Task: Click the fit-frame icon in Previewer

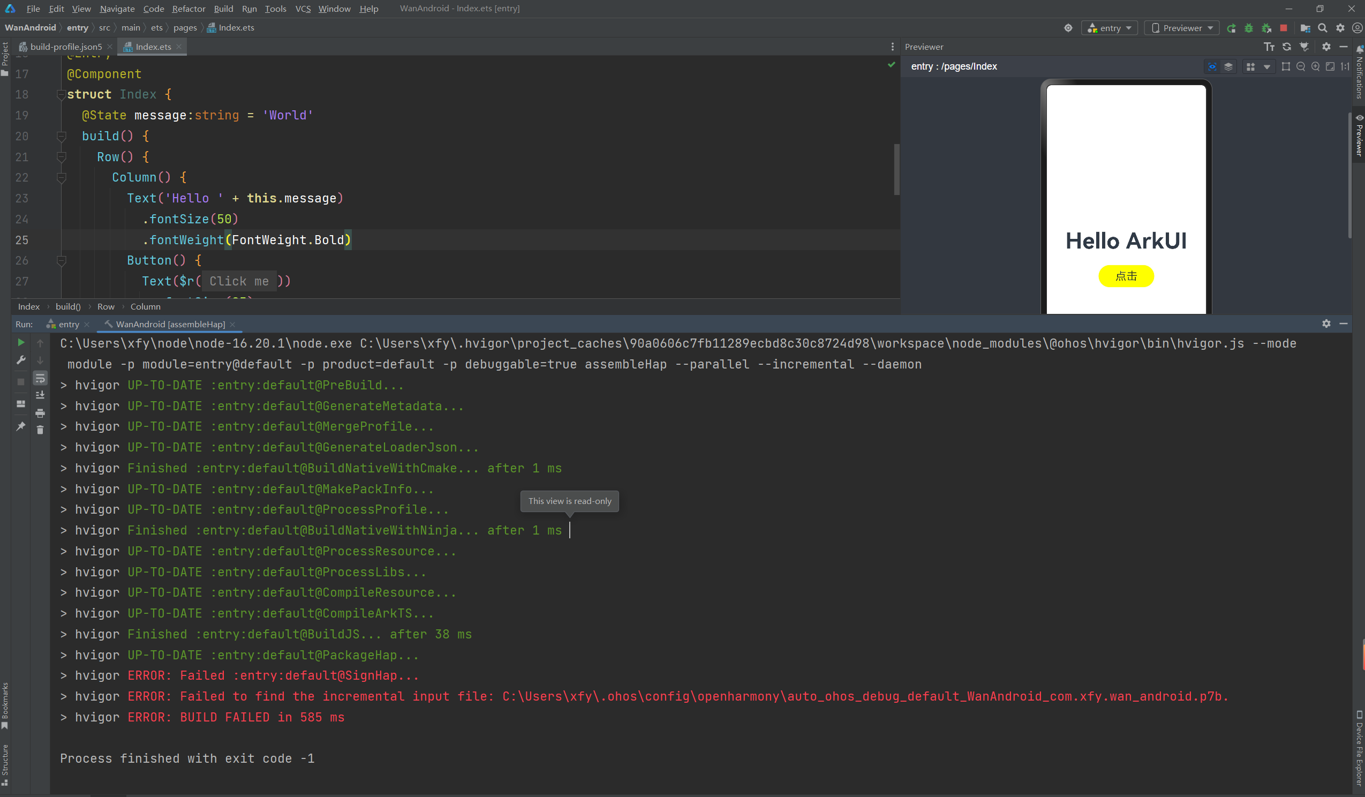Action: (x=1286, y=66)
